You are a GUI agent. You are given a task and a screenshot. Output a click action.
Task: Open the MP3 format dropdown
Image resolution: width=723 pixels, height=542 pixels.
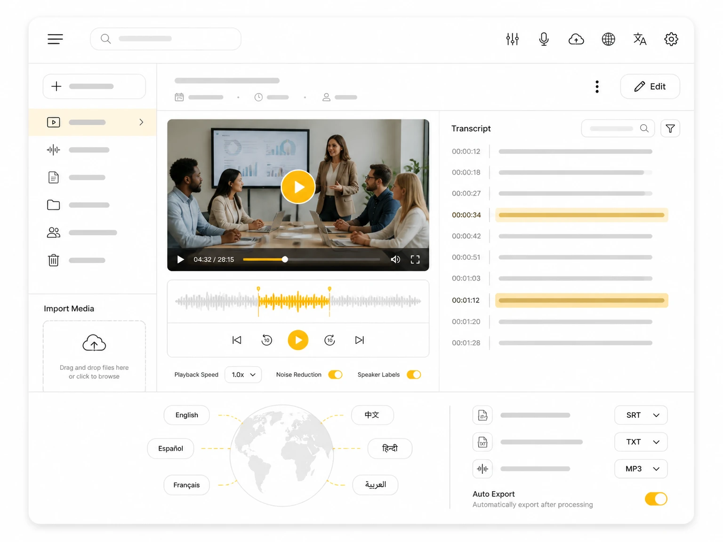(x=641, y=469)
